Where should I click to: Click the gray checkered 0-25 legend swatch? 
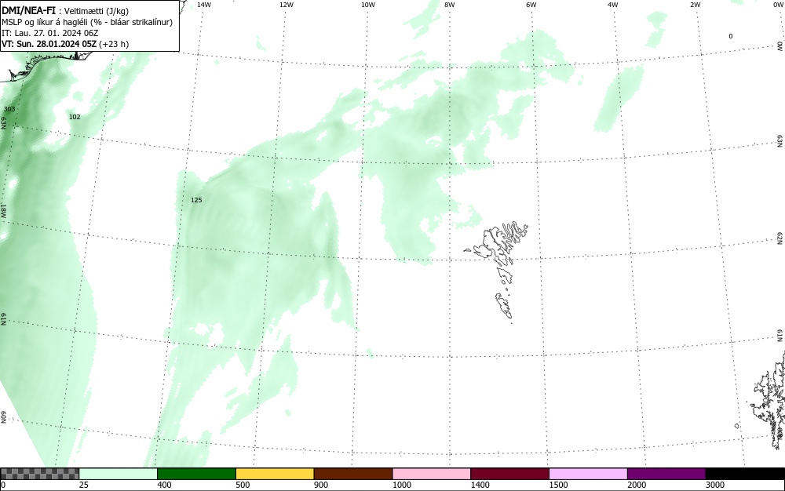click(39, 474)
